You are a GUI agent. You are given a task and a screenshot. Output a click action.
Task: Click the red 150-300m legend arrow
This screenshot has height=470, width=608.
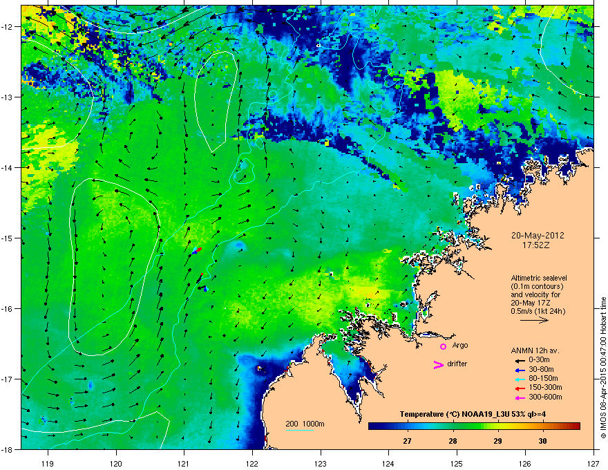(x=520, y=388)
